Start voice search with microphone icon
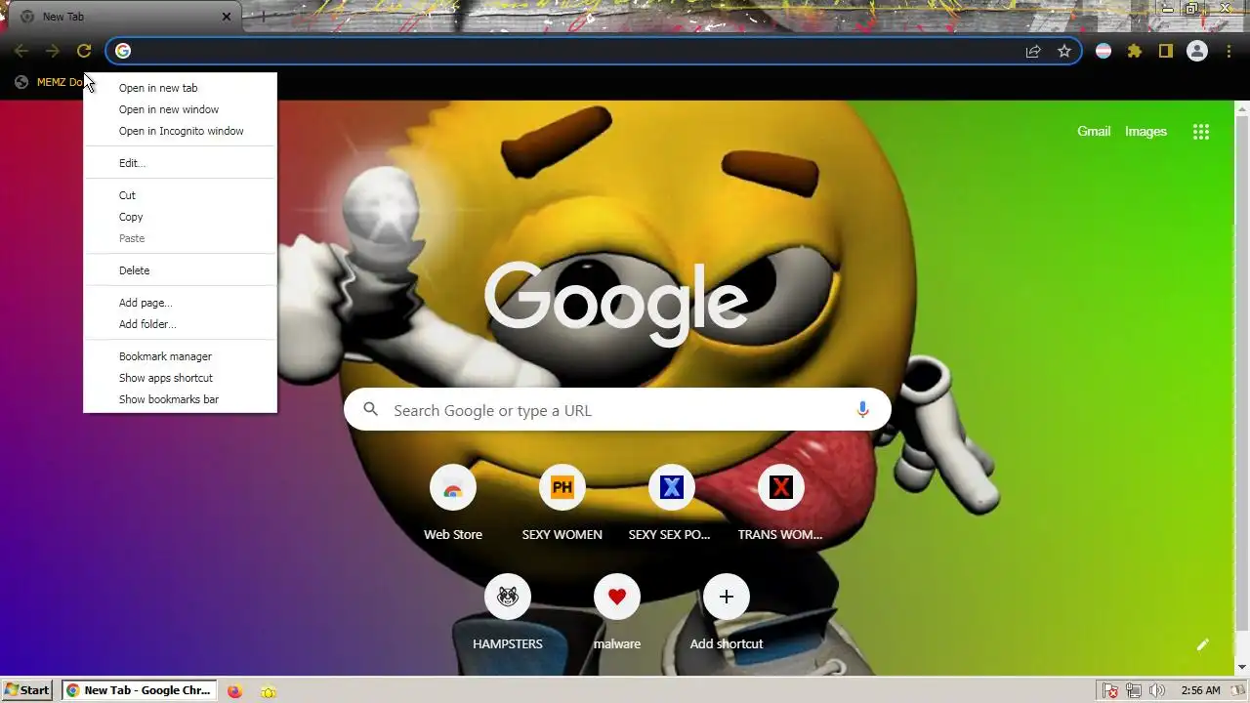 (862, 410)
